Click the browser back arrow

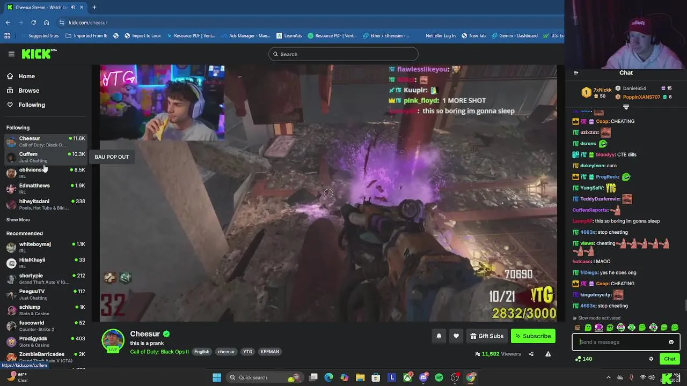pos(8,23)
